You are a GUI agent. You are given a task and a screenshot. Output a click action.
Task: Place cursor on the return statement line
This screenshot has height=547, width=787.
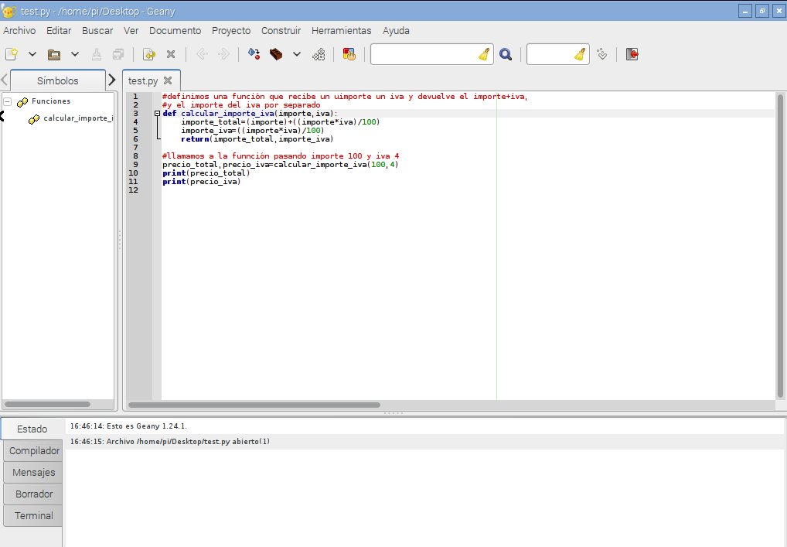pyautogui.click(x=257, y=139)
